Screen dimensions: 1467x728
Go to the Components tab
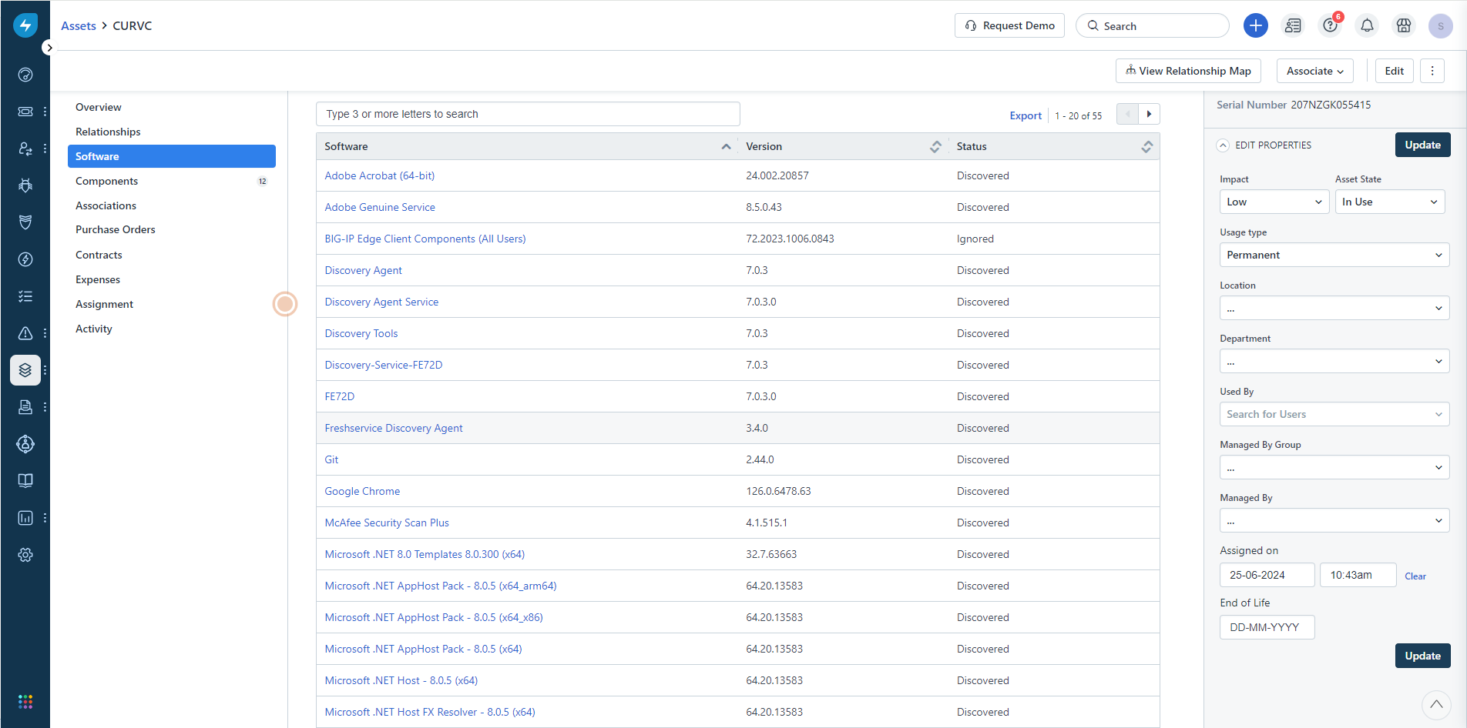click(172, 181)
